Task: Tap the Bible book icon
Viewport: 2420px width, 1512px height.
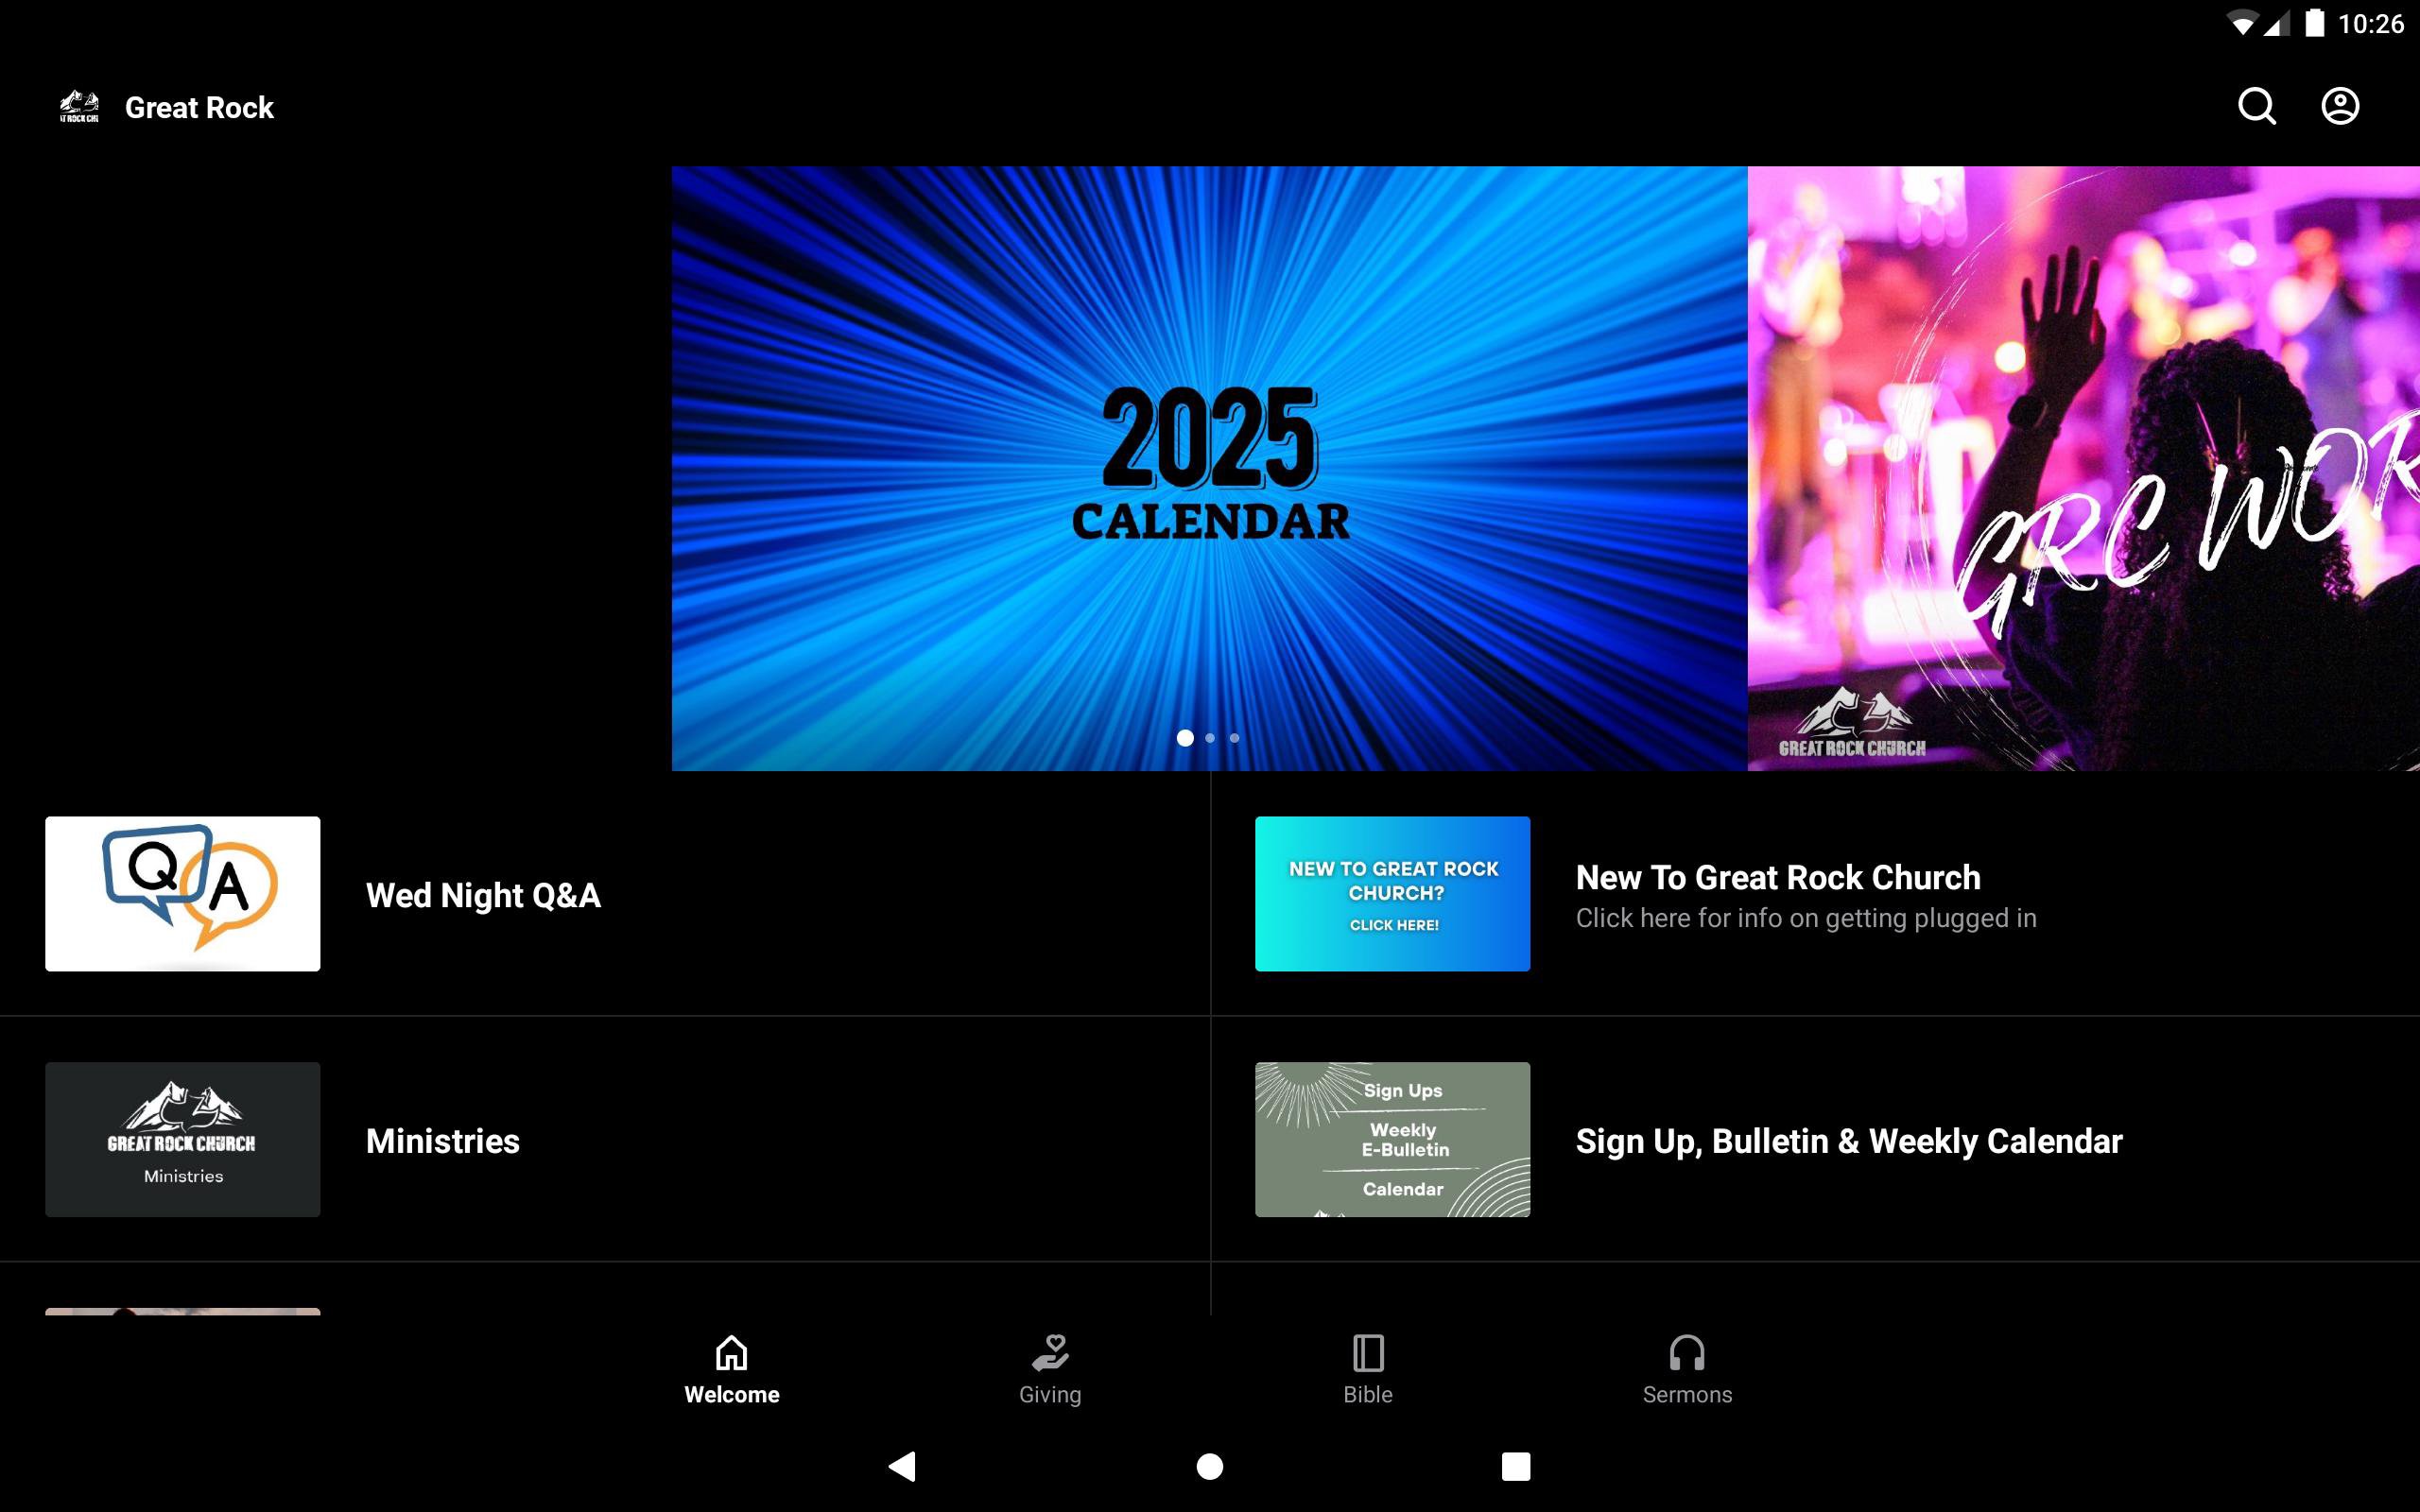Action: point(1368,1353)
